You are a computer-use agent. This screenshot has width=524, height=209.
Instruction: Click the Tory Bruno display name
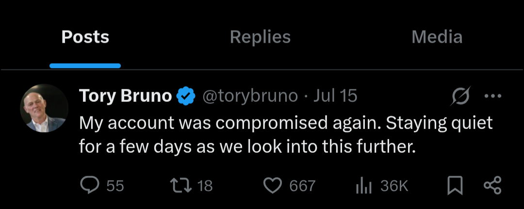tap(125, 96)
